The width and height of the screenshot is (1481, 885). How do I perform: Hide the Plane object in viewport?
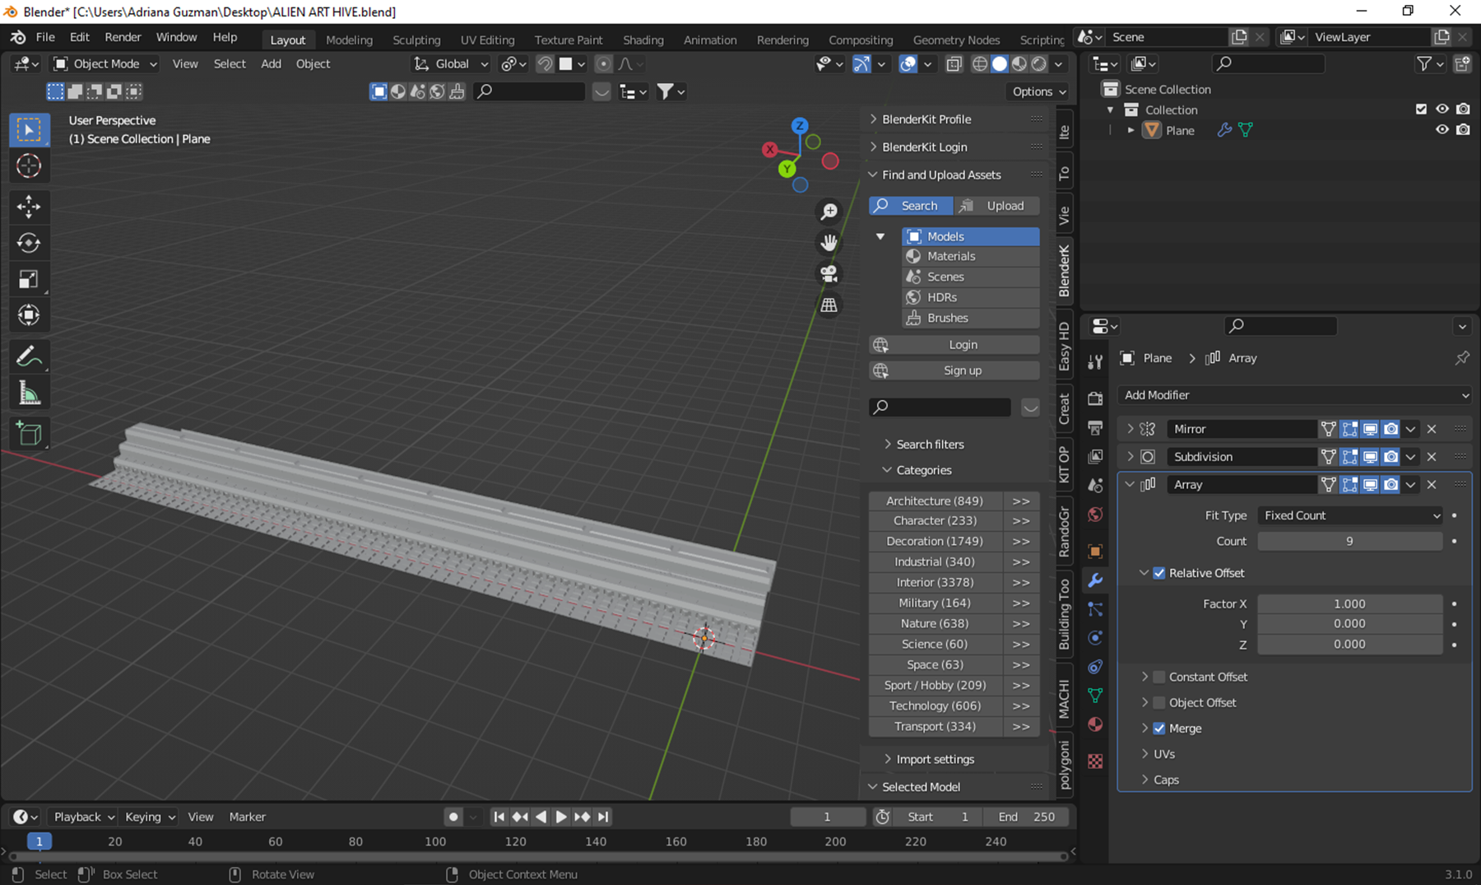point(1442,129)
